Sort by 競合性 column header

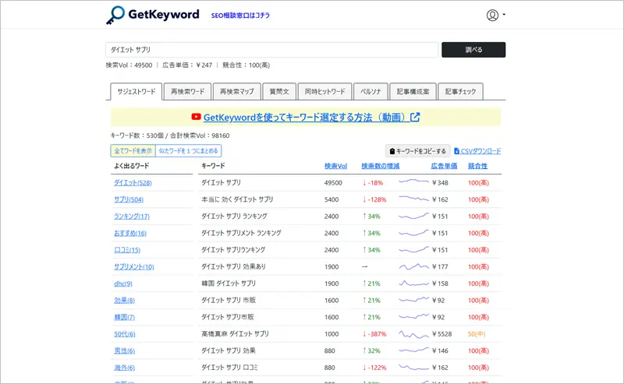[477, 166]
